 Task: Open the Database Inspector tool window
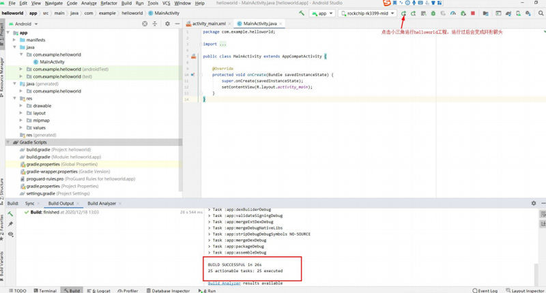168,290
